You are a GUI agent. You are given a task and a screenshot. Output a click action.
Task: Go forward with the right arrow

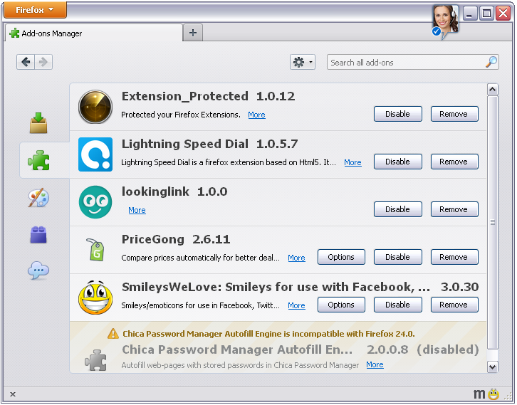coord(43,62)
